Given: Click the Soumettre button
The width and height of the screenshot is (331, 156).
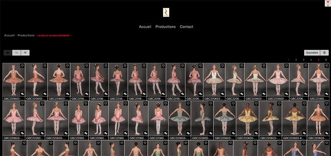Looking at the screenshot, I should click(312, 53).
